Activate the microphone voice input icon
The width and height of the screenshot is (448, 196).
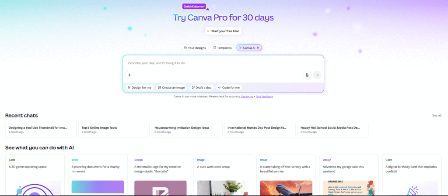pyautogui.click(x=307, y=75)
